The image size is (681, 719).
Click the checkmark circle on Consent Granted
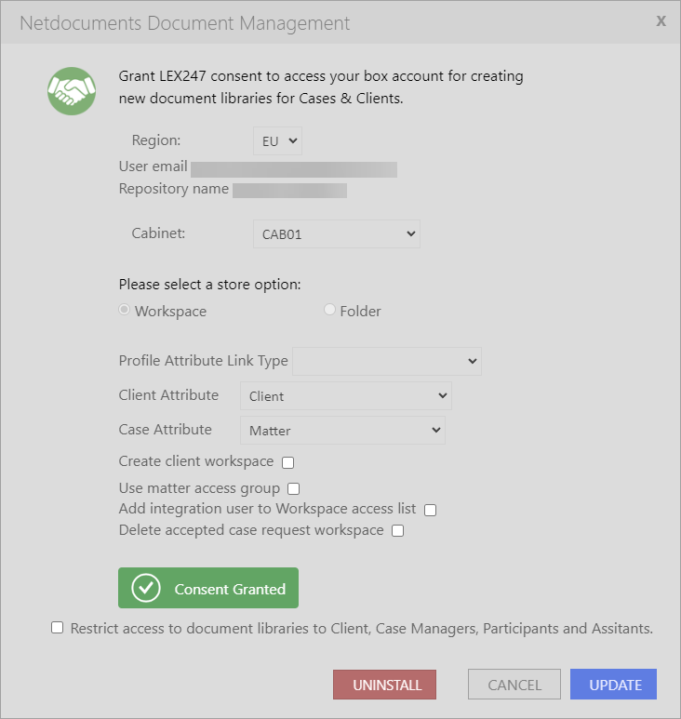(146, 588)
